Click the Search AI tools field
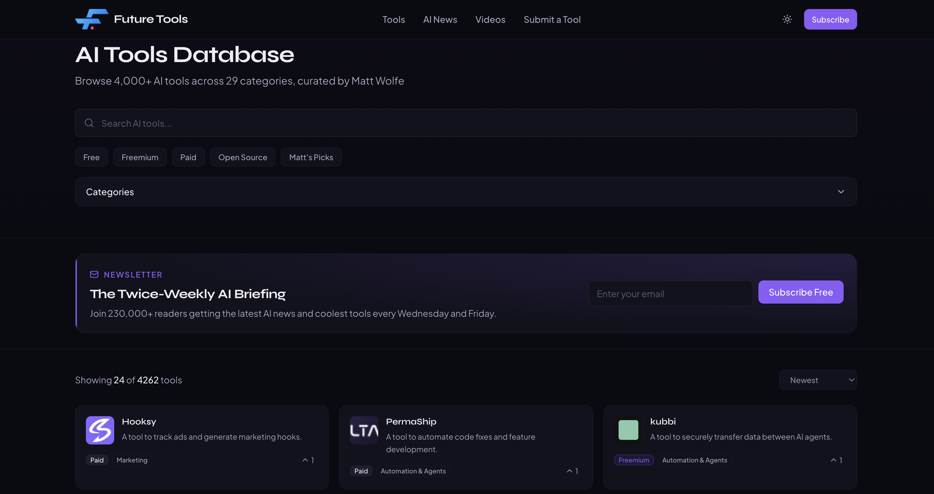This screenshot has height=494, width=934. coord(466,123)
